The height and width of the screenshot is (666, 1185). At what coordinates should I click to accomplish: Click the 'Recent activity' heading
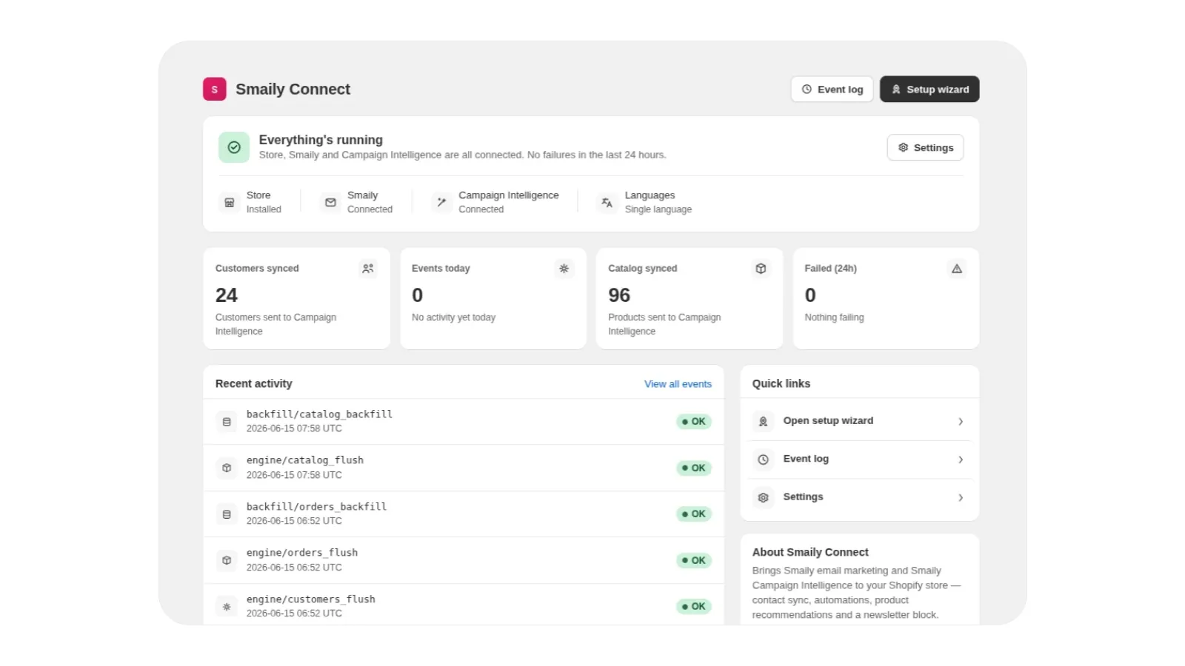pos(253,383)
